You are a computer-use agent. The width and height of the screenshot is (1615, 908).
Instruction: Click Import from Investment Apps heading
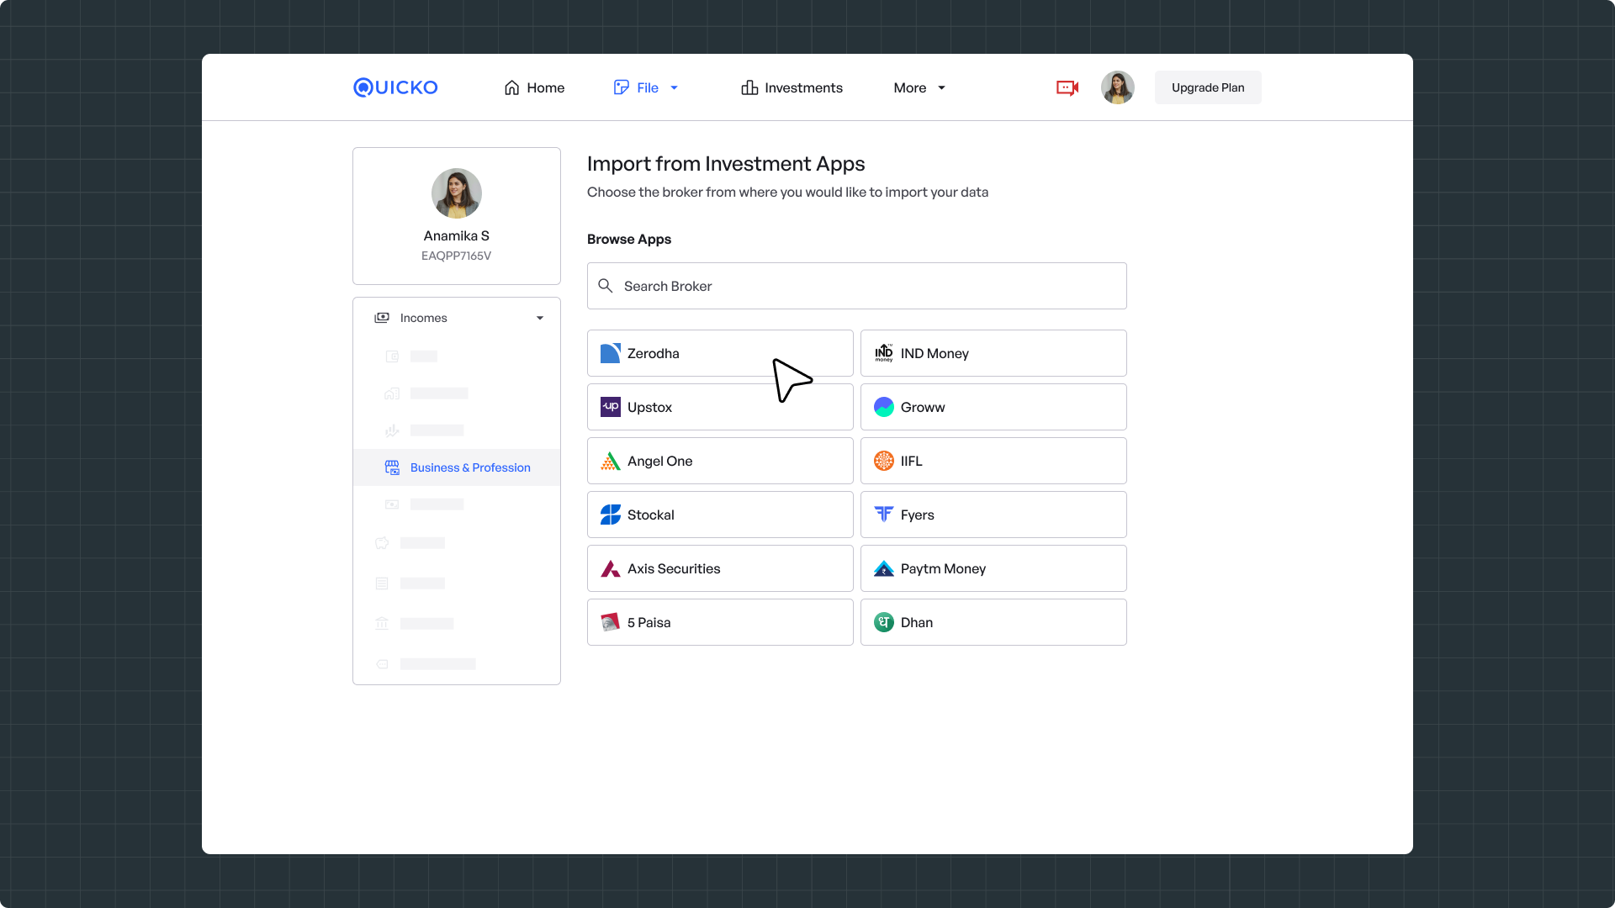tap(726, 164)
